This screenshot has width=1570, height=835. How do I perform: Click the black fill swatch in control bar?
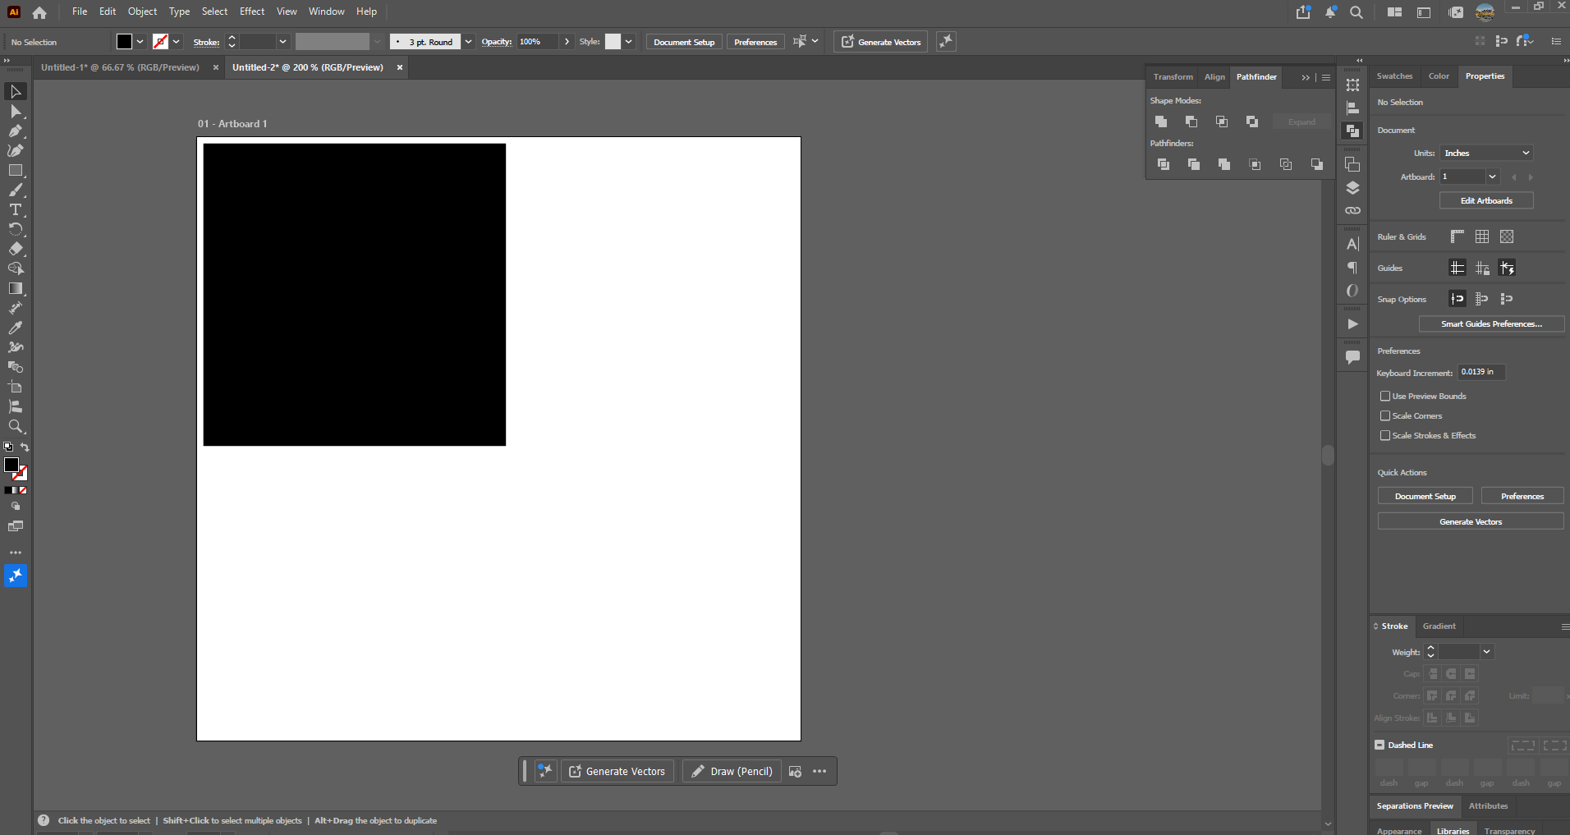coord(124,42)
